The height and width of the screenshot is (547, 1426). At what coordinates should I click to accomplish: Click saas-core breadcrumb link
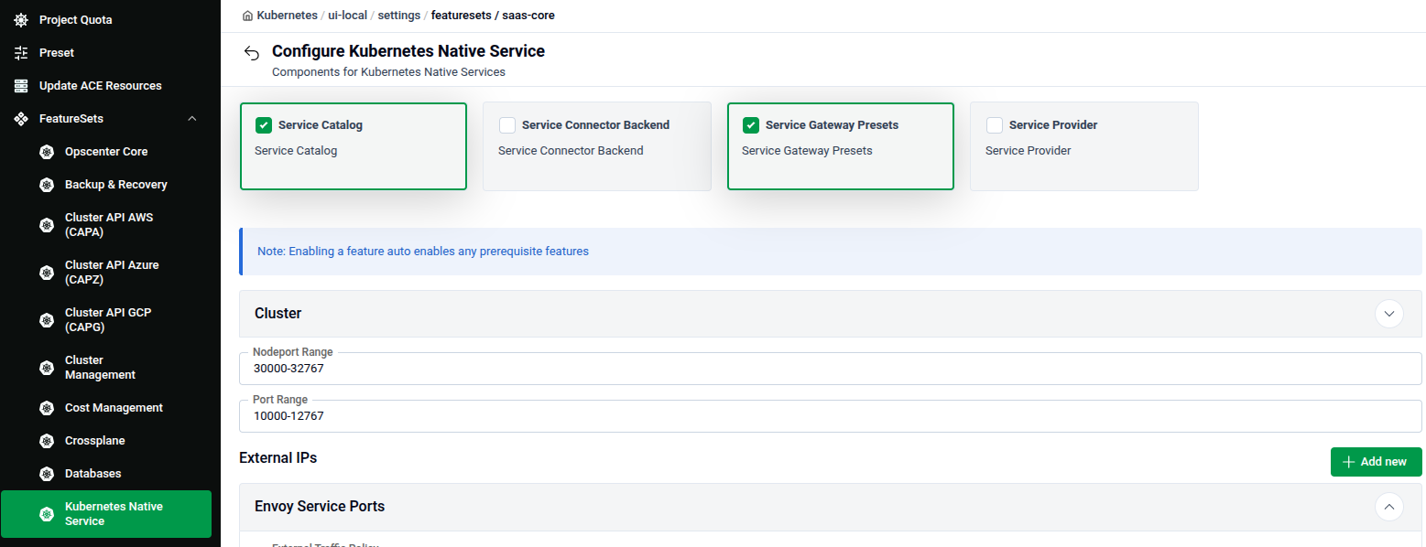528,16
